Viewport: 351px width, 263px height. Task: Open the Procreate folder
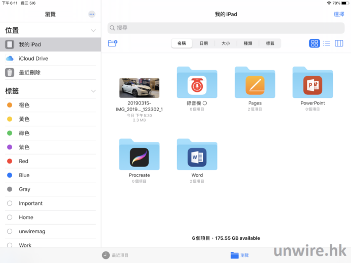139,155
